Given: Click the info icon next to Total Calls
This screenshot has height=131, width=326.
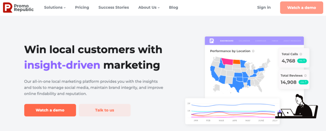Looking at the screenshot, I should click(x=301, y=54).
